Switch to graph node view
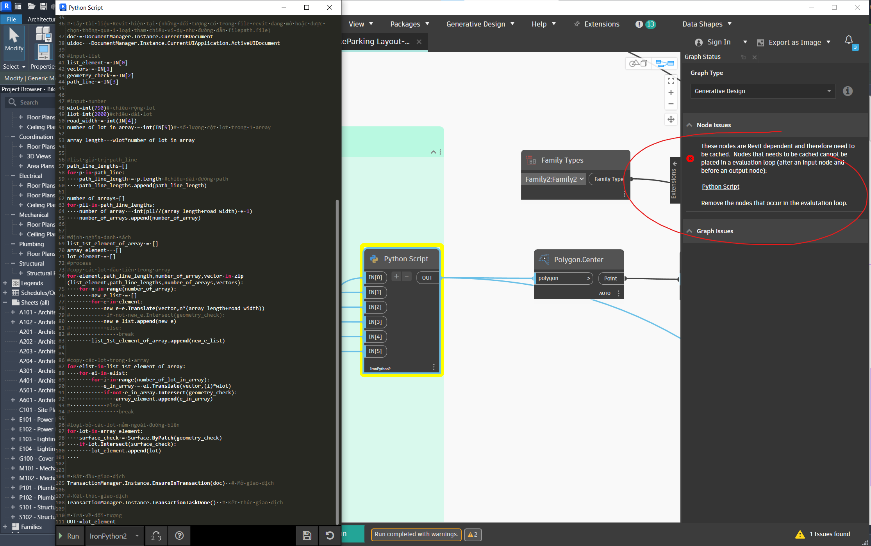The image size is (871, 546). point(665,63)
